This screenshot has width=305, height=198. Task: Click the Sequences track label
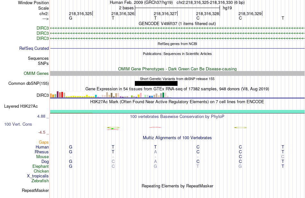coord(38,58)
